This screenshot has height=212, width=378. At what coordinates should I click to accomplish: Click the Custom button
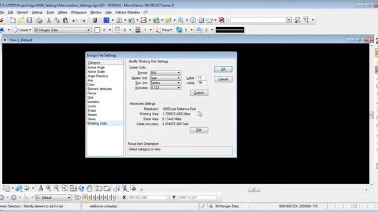pos(199,93)
